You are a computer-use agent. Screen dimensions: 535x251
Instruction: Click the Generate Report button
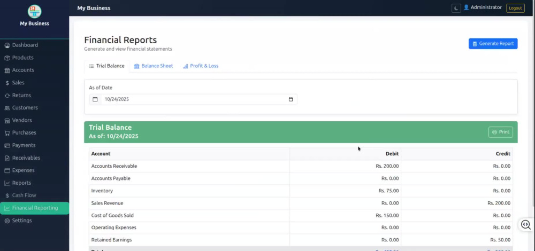pos(493,44)
